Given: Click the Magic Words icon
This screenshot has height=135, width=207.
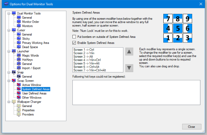Looking at the screenshot, I should click(19, 55).
